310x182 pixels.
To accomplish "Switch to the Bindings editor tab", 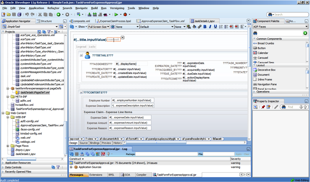I will (95, 143).
